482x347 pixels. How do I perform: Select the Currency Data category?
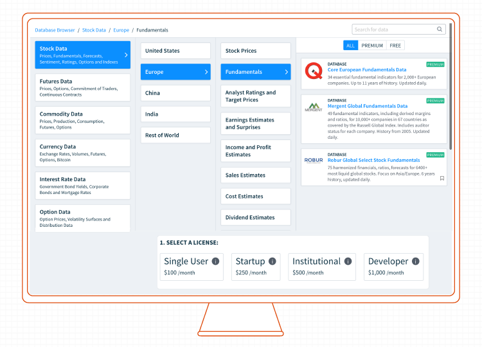click(x=83, y=153)
